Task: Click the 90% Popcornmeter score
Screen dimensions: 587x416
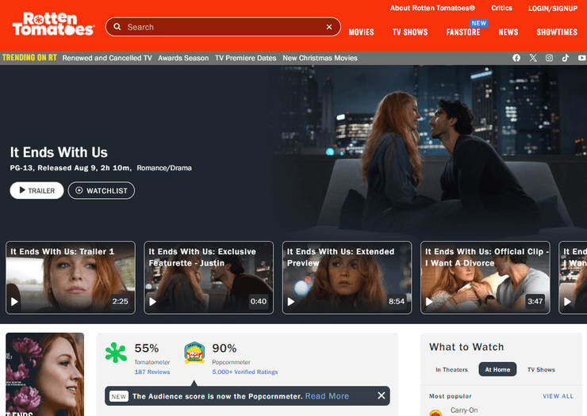Action: (x=224, y=349)
